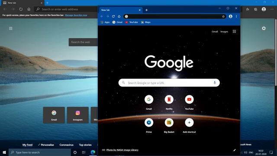Add a new tab in Edge
277x156 pixels.
tap(47, 3)
